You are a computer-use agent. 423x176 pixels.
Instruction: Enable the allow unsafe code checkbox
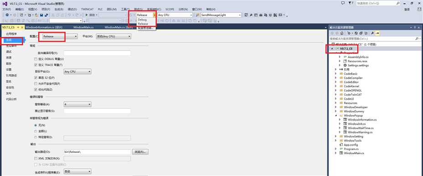tap(36, 83)
